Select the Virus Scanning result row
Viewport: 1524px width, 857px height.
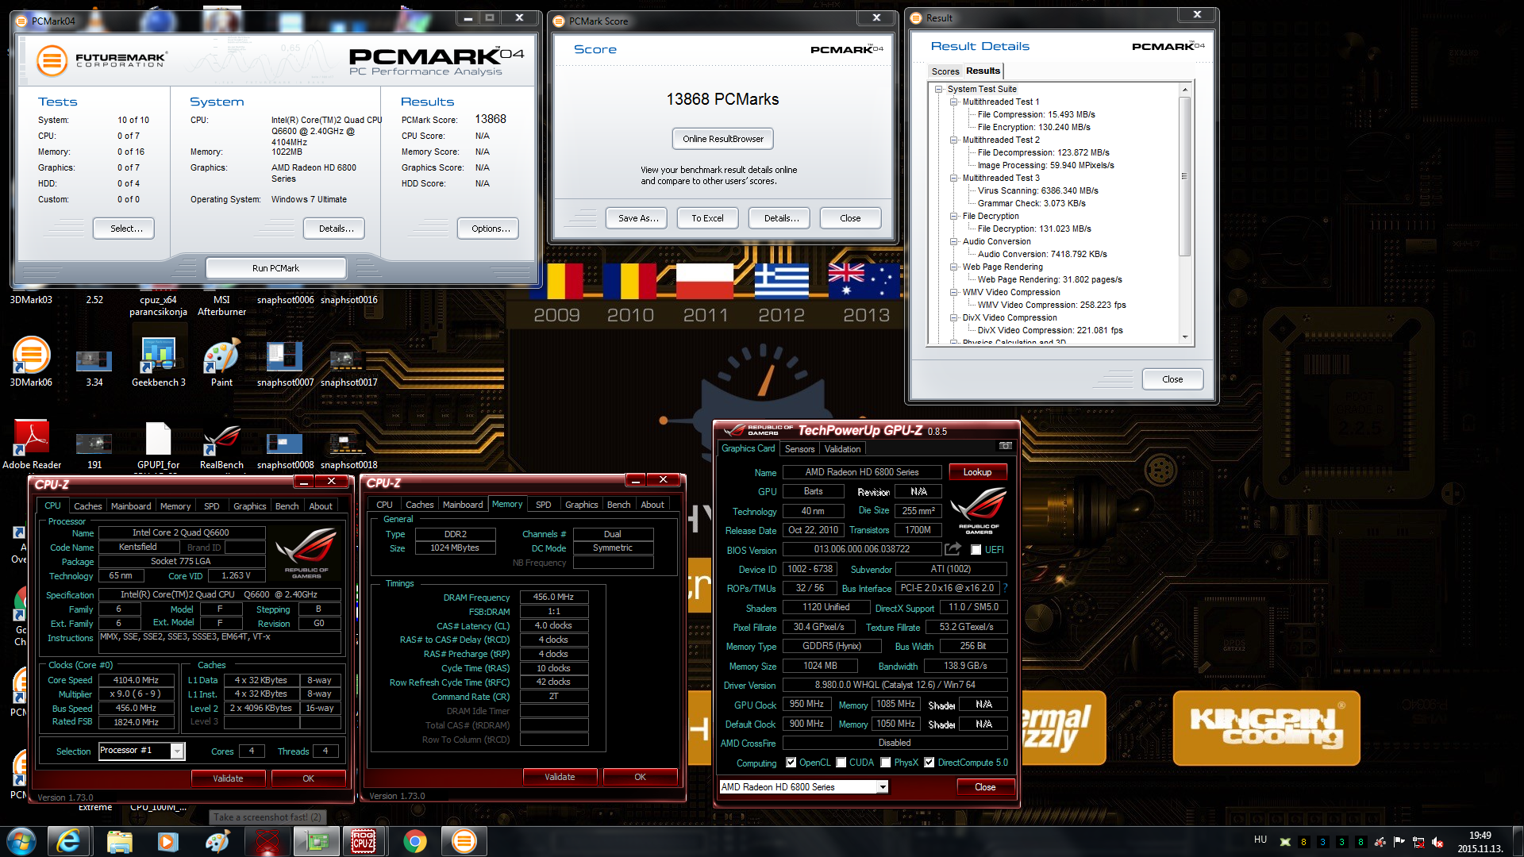1037,190
